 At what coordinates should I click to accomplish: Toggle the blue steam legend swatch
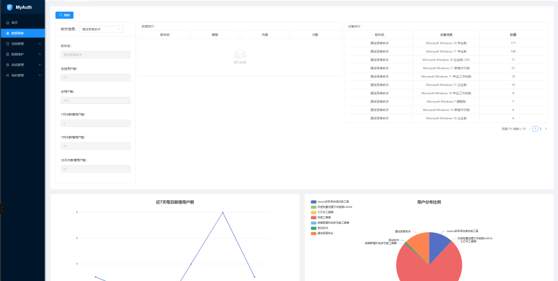313,202
